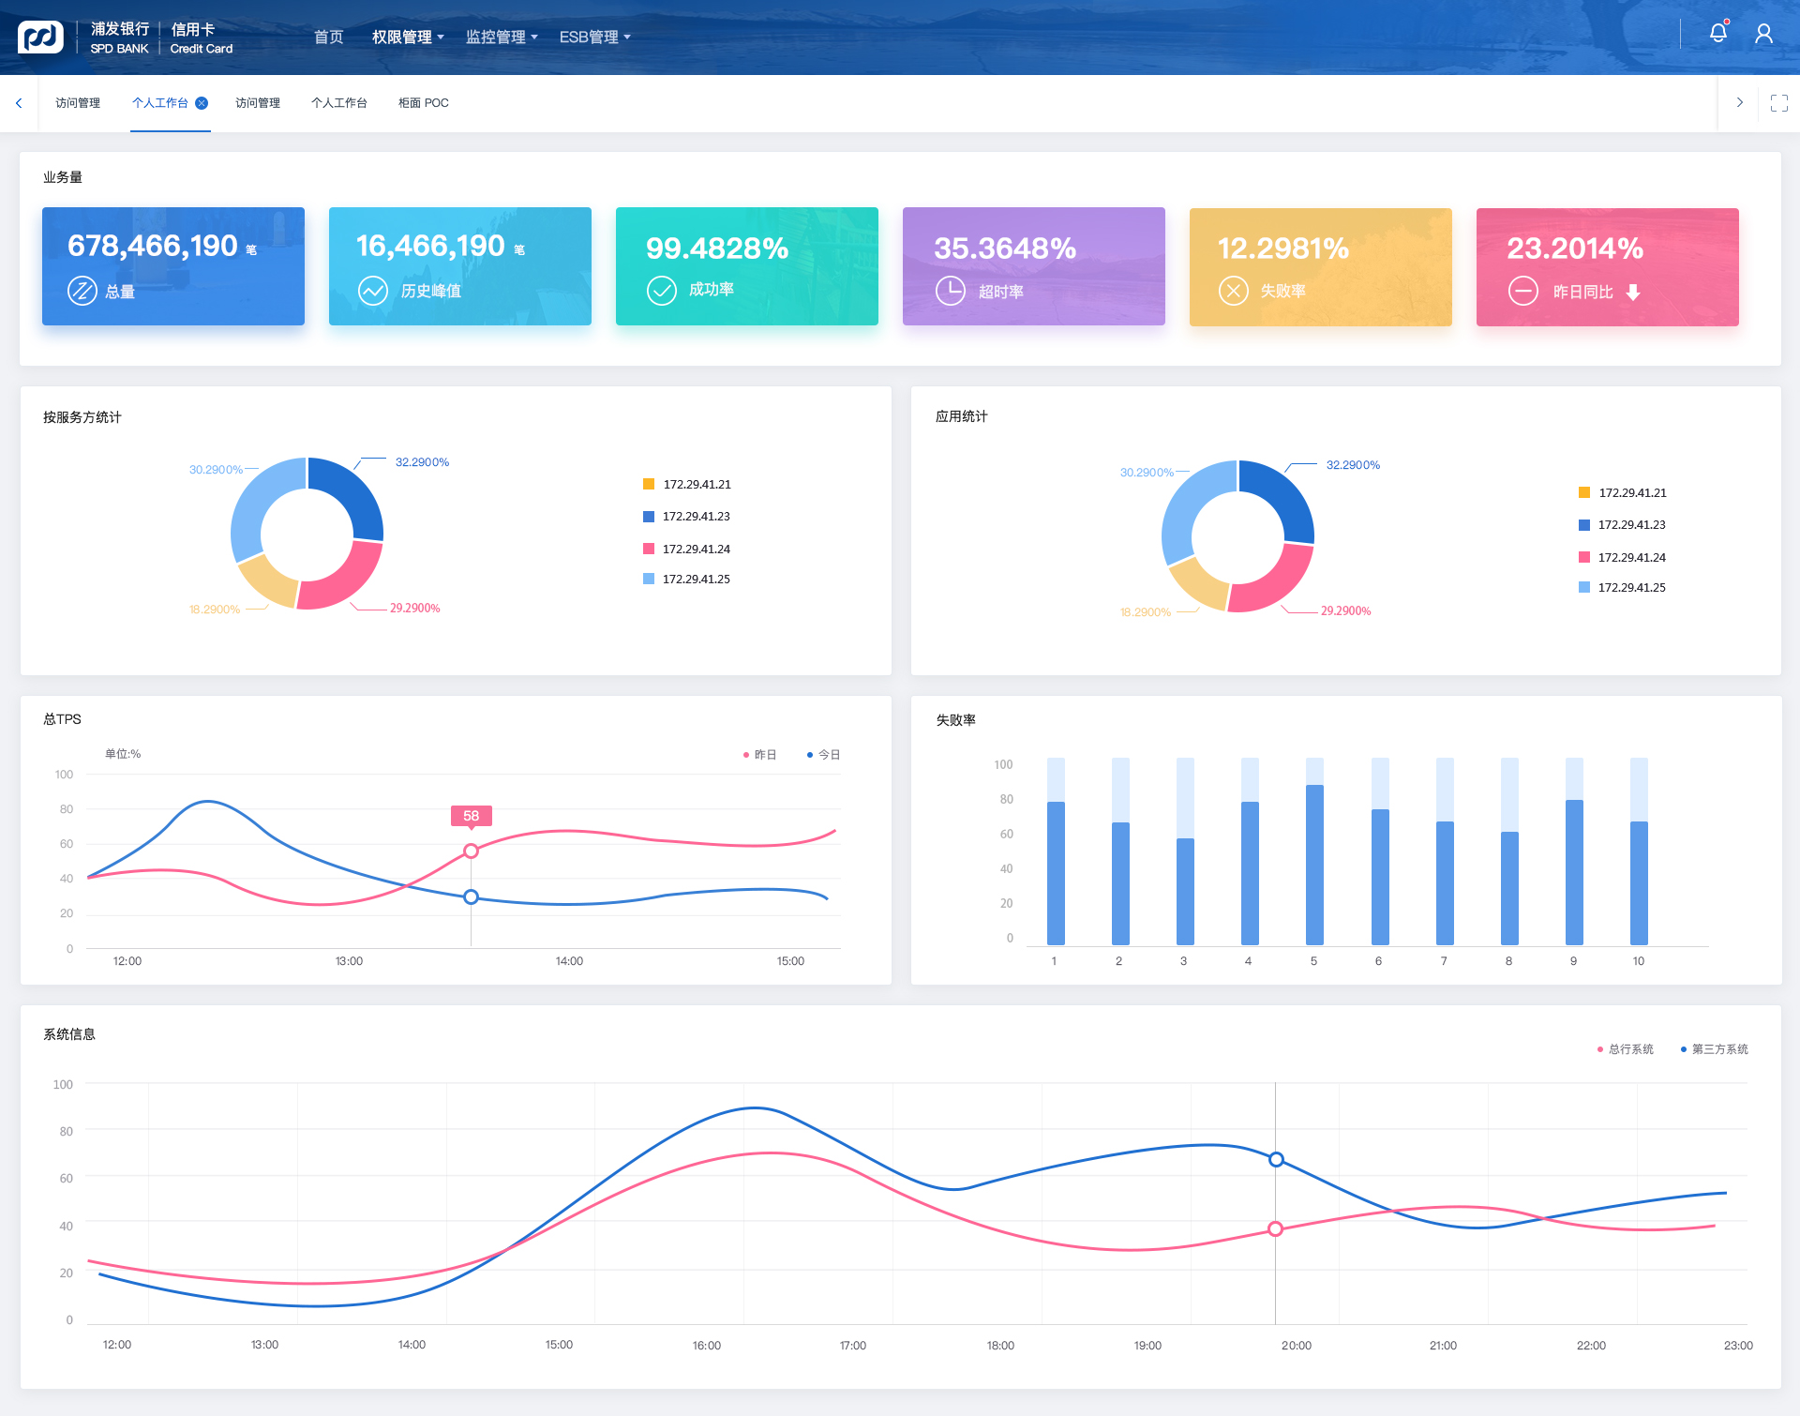
Task: Click the 昨日同比 down arrow
Action: coord(1633,292)
